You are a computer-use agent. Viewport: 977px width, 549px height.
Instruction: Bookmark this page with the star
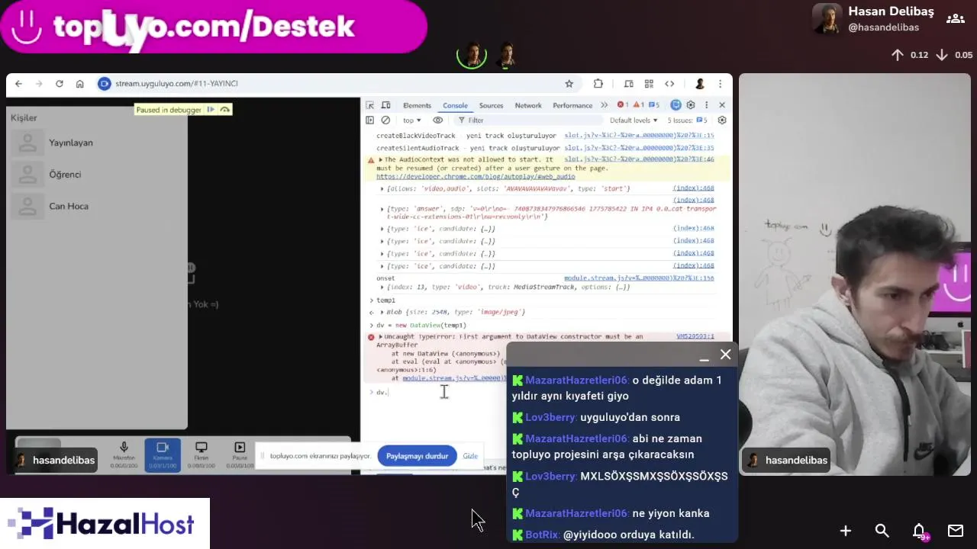pyautogui.click(x=569, y=84)
